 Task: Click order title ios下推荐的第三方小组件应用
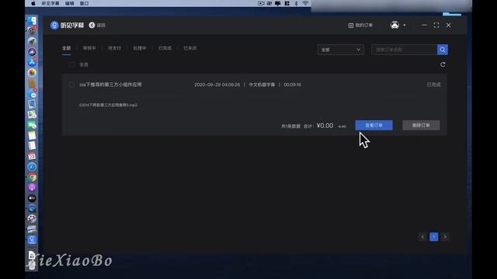pos(110,84)
